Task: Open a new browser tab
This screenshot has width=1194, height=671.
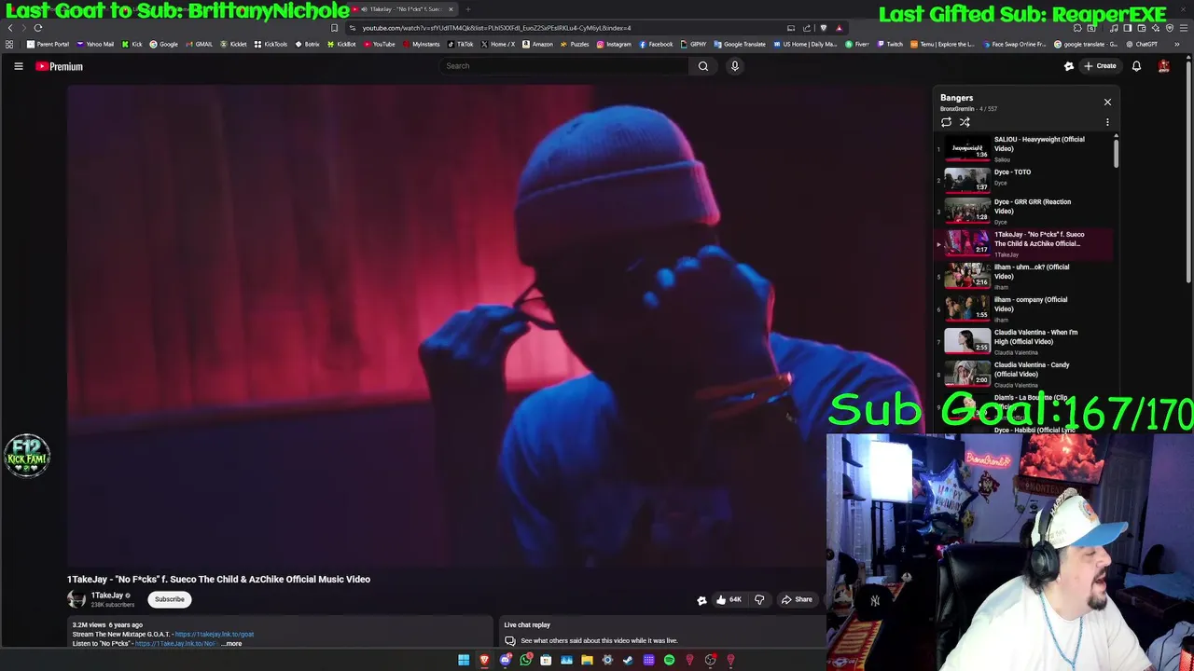Action: pyautogui.click(x=468, y=9)
